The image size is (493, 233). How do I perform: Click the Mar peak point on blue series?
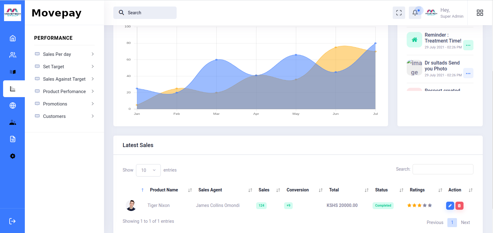coord(216,60)
